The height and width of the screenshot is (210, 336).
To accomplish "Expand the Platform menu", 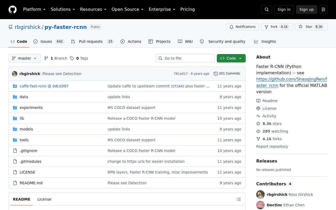I will [x=34, y=9].
